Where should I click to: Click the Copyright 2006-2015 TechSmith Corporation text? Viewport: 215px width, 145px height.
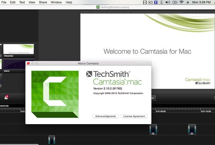[118, 93]
